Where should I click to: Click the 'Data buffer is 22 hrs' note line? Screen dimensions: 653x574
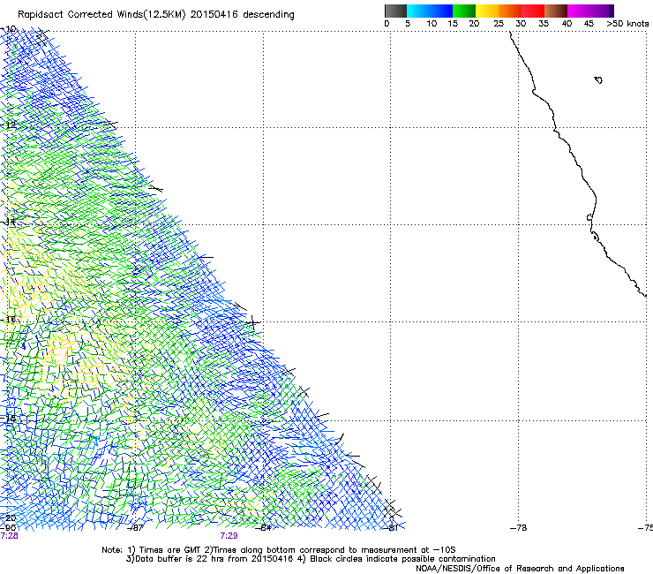click(210, 559)
